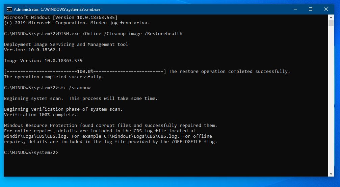The height and width of the screenshot is (187, 340).
Task: Click the 'Image Version: 10.0.18363.535' line
Action: 43,61
